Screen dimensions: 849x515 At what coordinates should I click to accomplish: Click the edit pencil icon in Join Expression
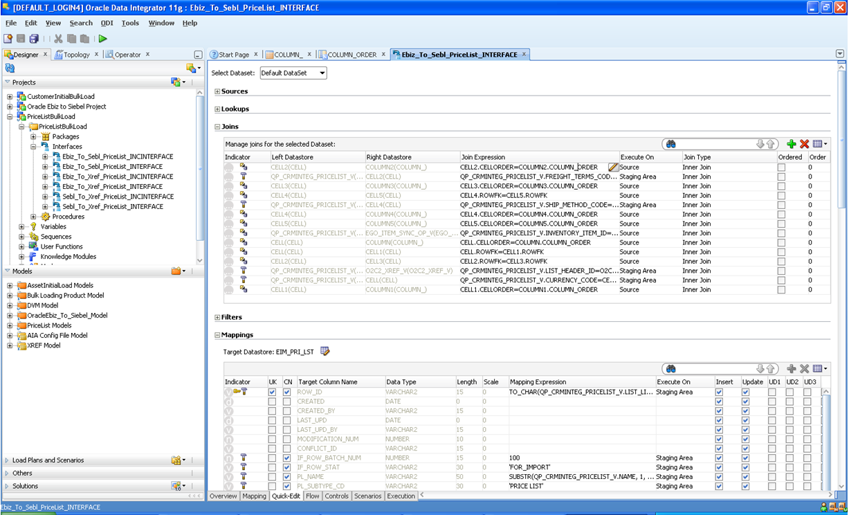point(613,167)
